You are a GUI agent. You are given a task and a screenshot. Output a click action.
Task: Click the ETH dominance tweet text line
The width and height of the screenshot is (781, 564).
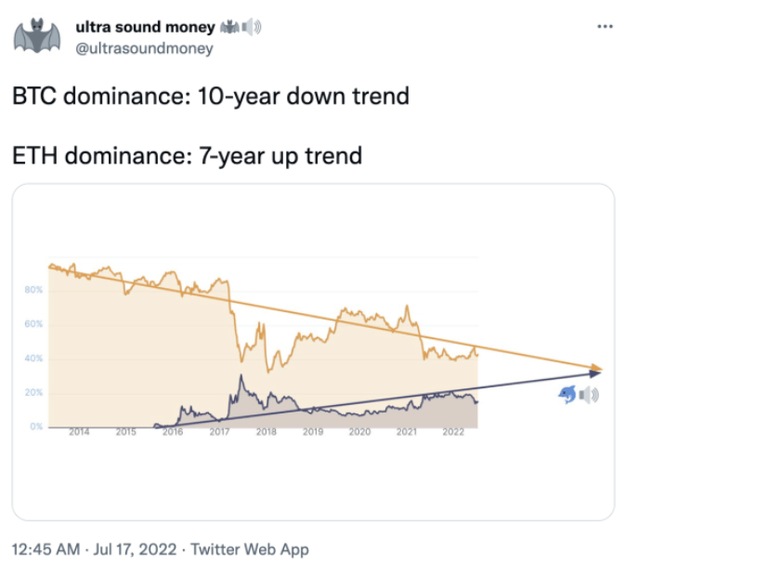pyautogui.click(x=187, y=155)
